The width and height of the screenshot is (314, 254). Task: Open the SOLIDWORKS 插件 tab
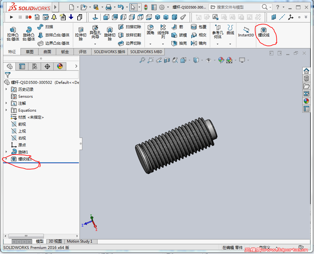110,52
